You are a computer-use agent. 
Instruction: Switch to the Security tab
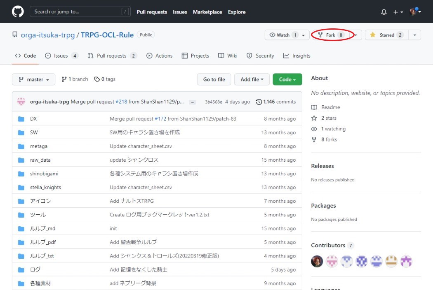[260, 56]
